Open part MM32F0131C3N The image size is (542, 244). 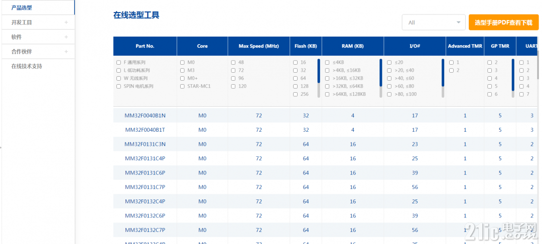click(x=145, y=144)
